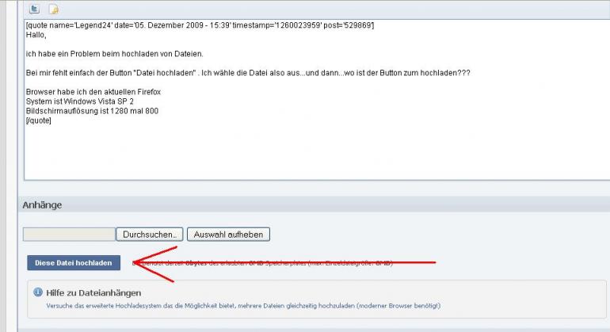Click the Twitter icon in editor toolbar

click(x=34, y=9)
